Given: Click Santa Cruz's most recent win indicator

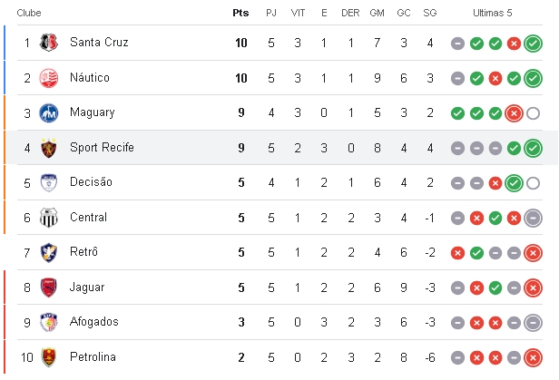Looking at the screenshot, I should [x=533, y=44].
